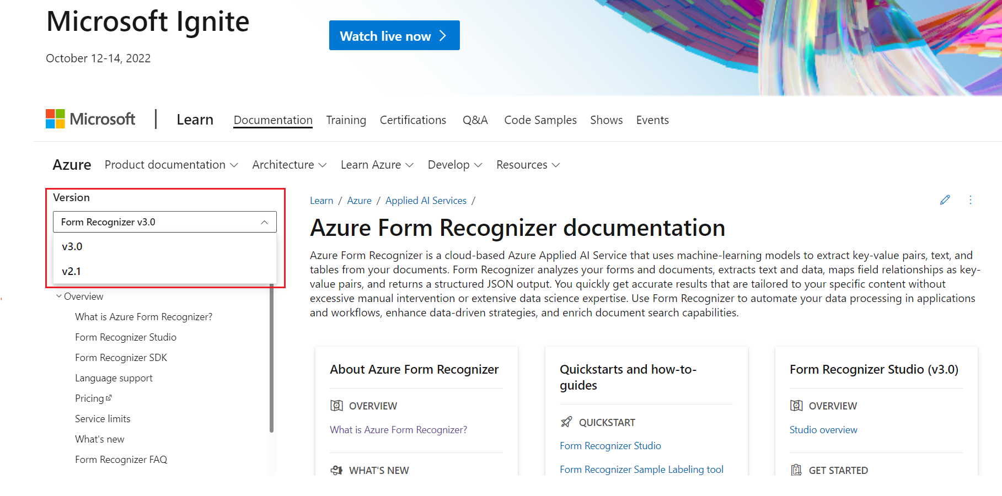Image resolution: width=1002 pixels, height=496 pixels.
Task: Open Form Recognizer SDK tree item
Action: pyautogui.click(x=121, y=358)
